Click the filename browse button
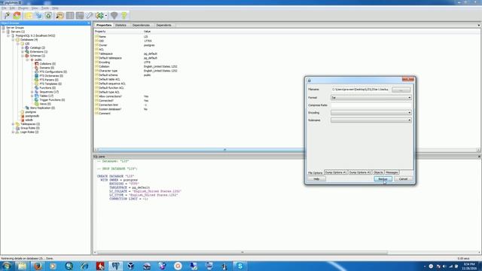482x271 pixels. click(401, 90)
